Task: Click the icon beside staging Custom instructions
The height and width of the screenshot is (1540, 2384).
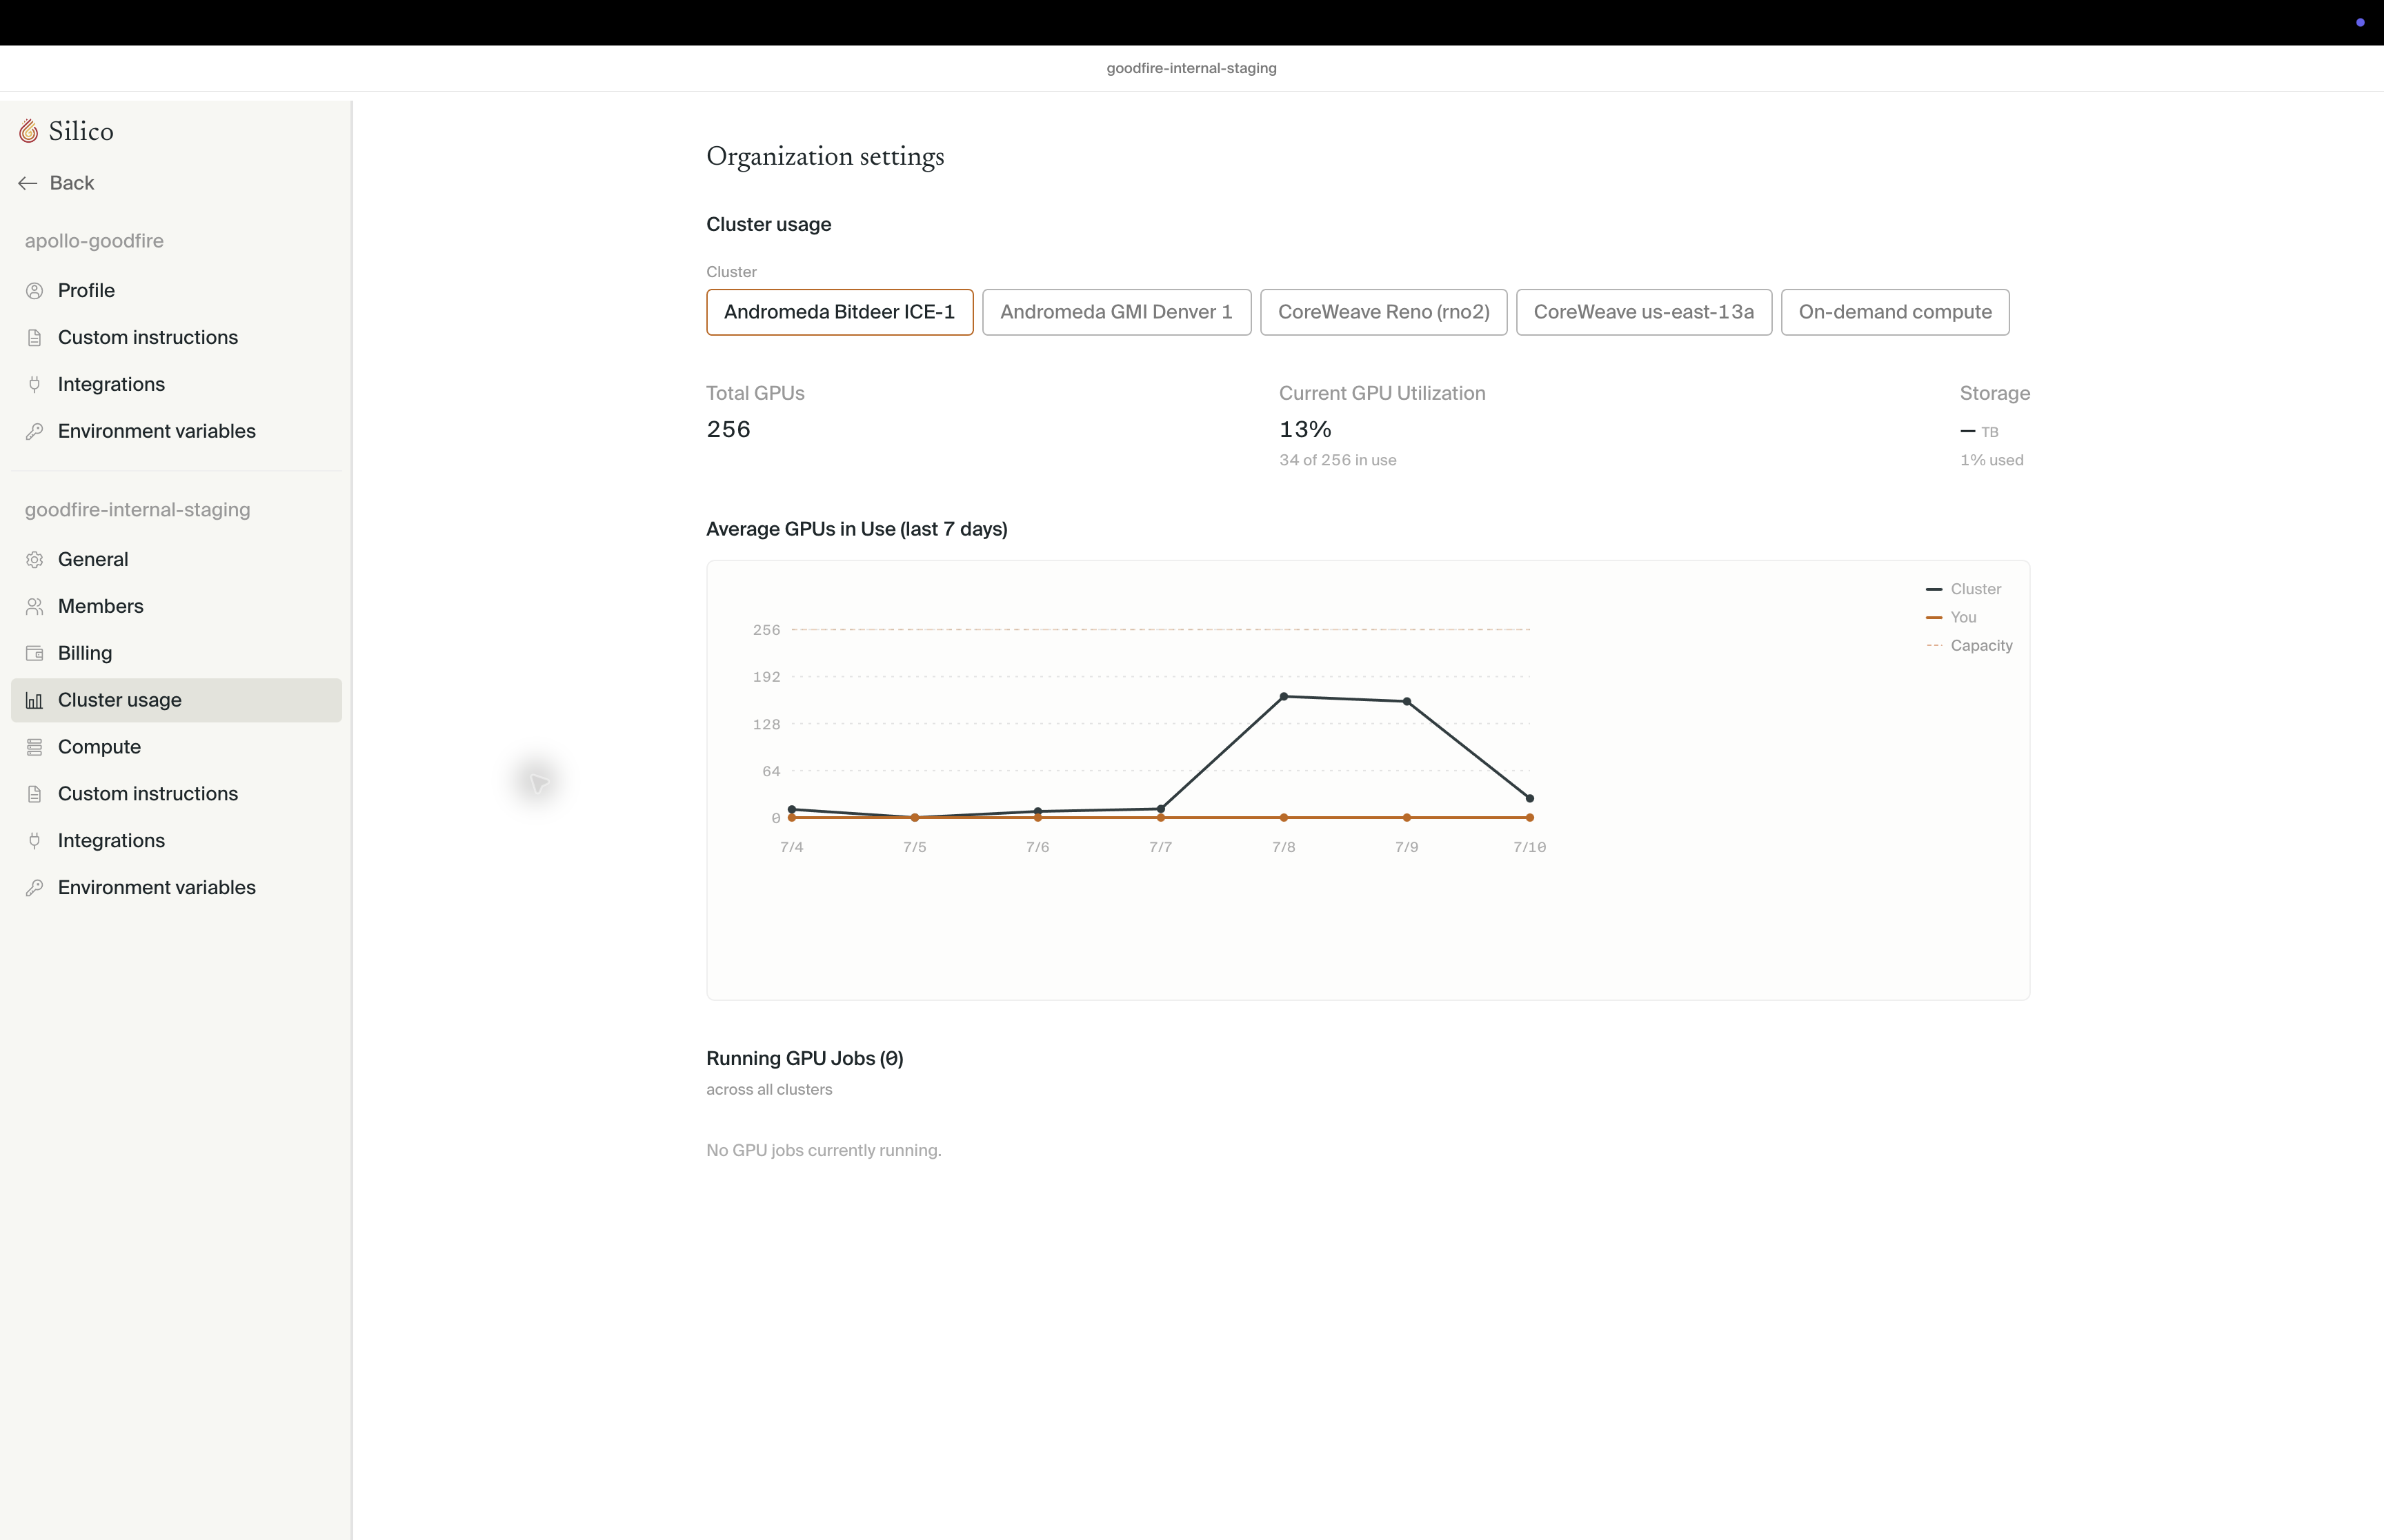Action: click(x=35, y=795)
